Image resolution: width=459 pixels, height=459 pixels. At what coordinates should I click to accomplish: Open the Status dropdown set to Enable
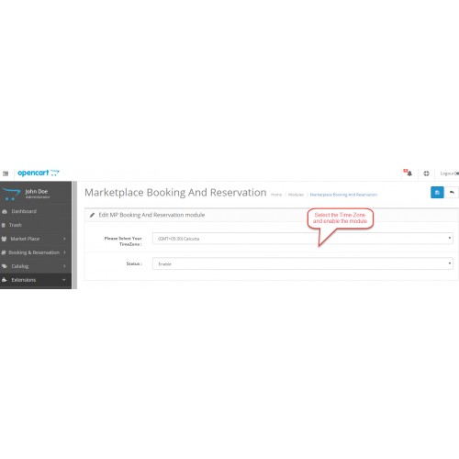[303, 263]
